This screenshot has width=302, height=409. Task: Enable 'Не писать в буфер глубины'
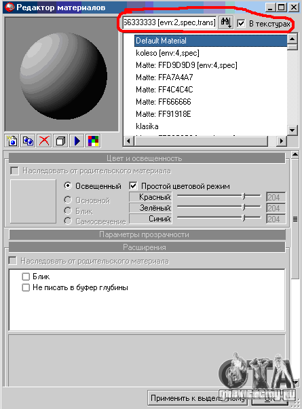click(26, 287)
